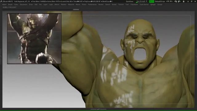
Task: Click the Hulk reference image thumbnail
Action: click(x=34, y=39)
